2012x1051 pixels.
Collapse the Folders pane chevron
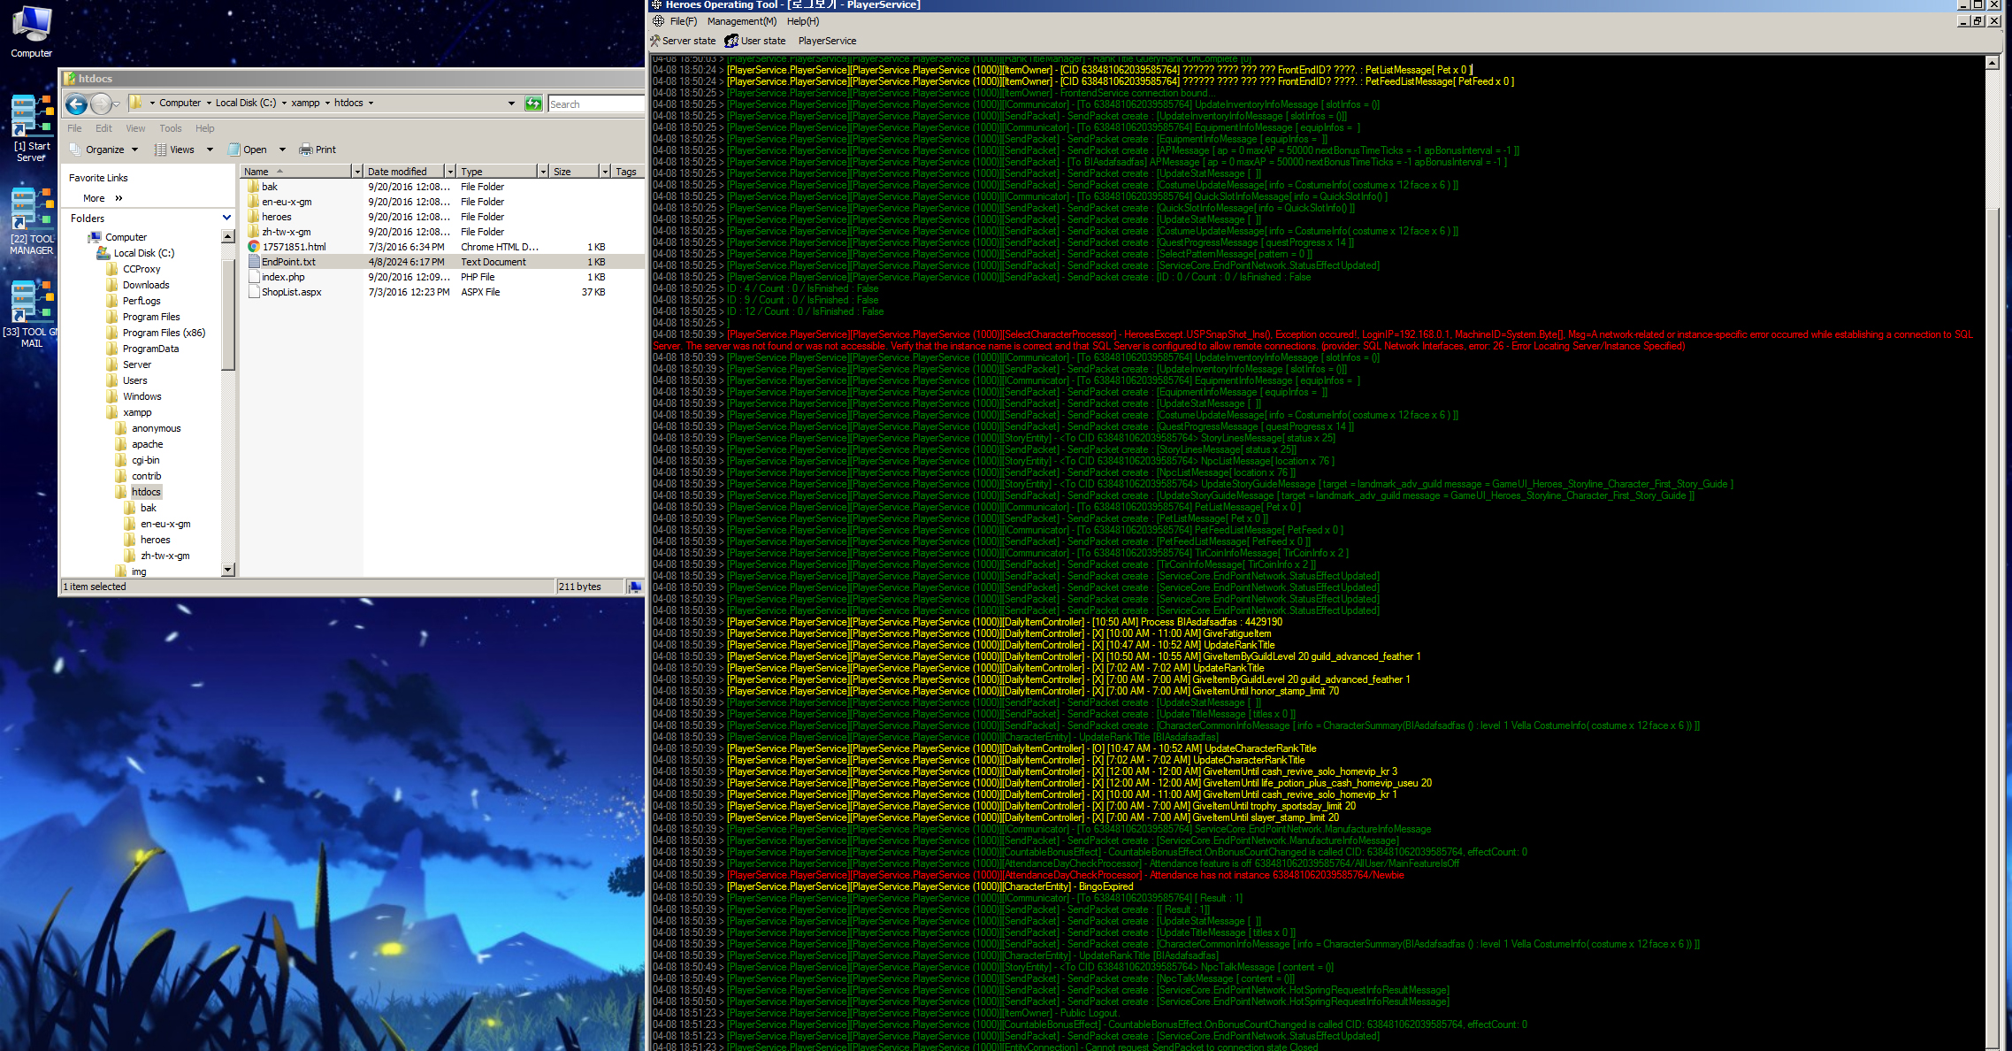[x=226, y=218]
